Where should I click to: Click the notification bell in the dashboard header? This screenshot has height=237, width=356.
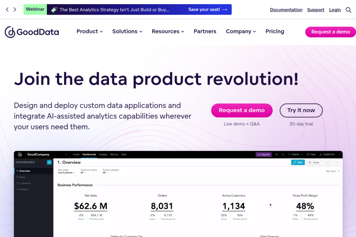point(283,154)
